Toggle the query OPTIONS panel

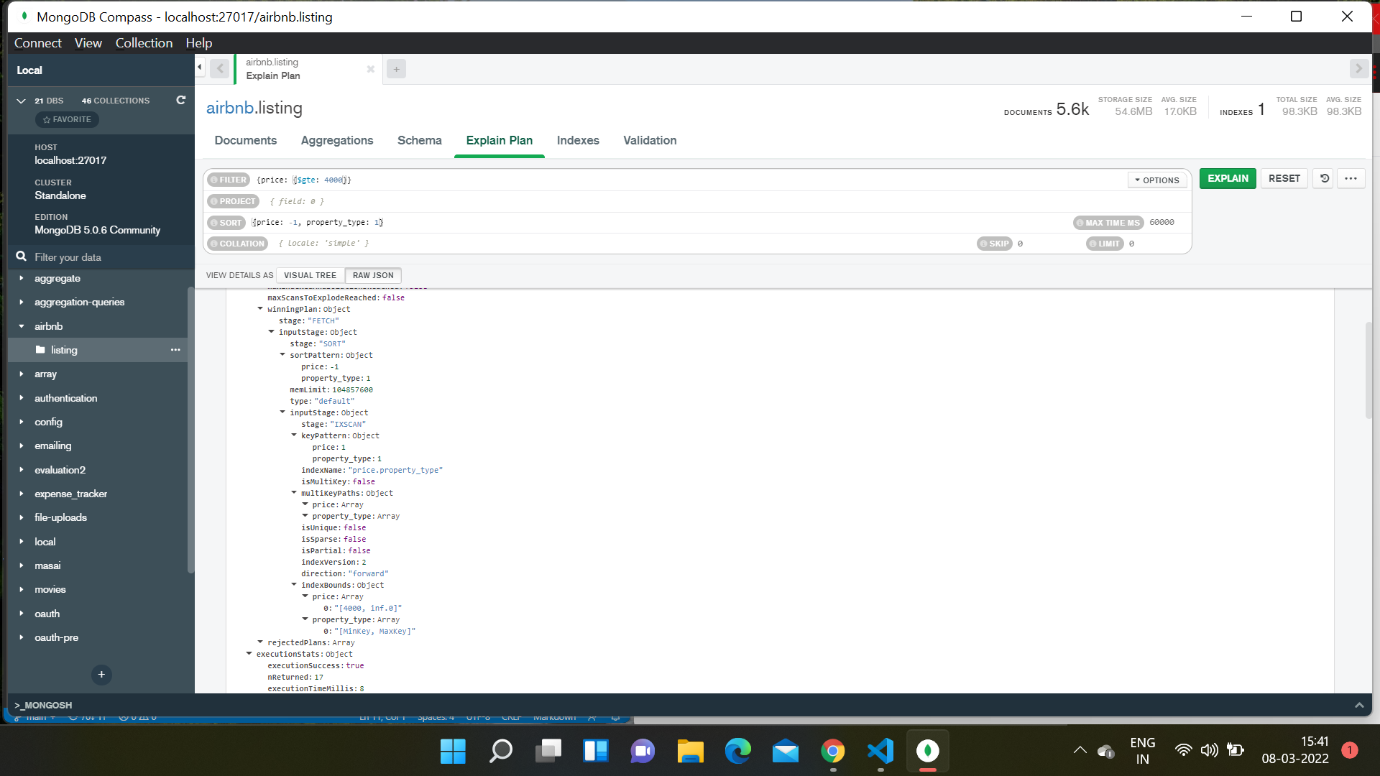pos(1156,180)
